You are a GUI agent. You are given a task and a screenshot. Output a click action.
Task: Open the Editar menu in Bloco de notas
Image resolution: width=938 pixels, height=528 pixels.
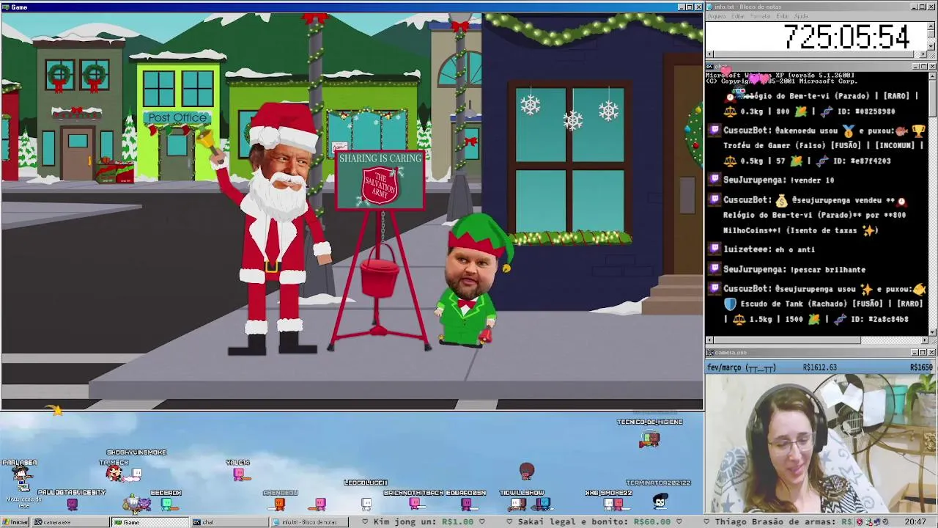click(737, 16)
